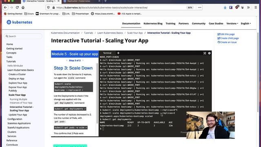Open Deploy an App in the sidebar
Image resolution: width=261 pixels, height=147 pixels.
16,78
